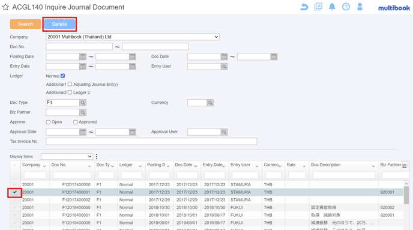Check Additional2 Ledger 2 checkbox
Screen dimensions: 413x230
click(70, 92)
